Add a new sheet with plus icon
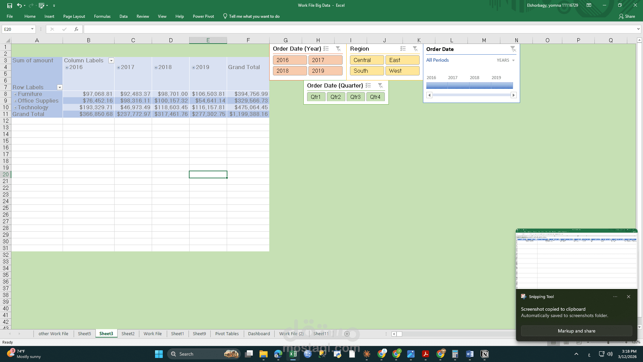 click(x=347, y=334)
